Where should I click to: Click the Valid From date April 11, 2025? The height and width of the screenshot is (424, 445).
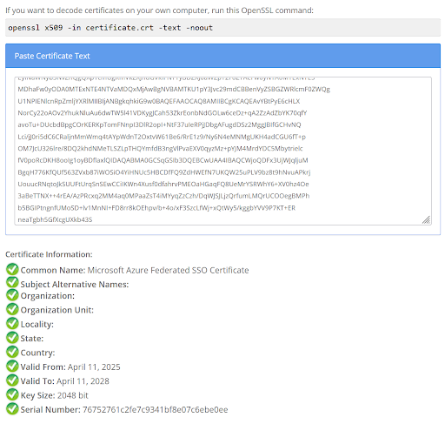pyautogui.click(x=94, y=367)
